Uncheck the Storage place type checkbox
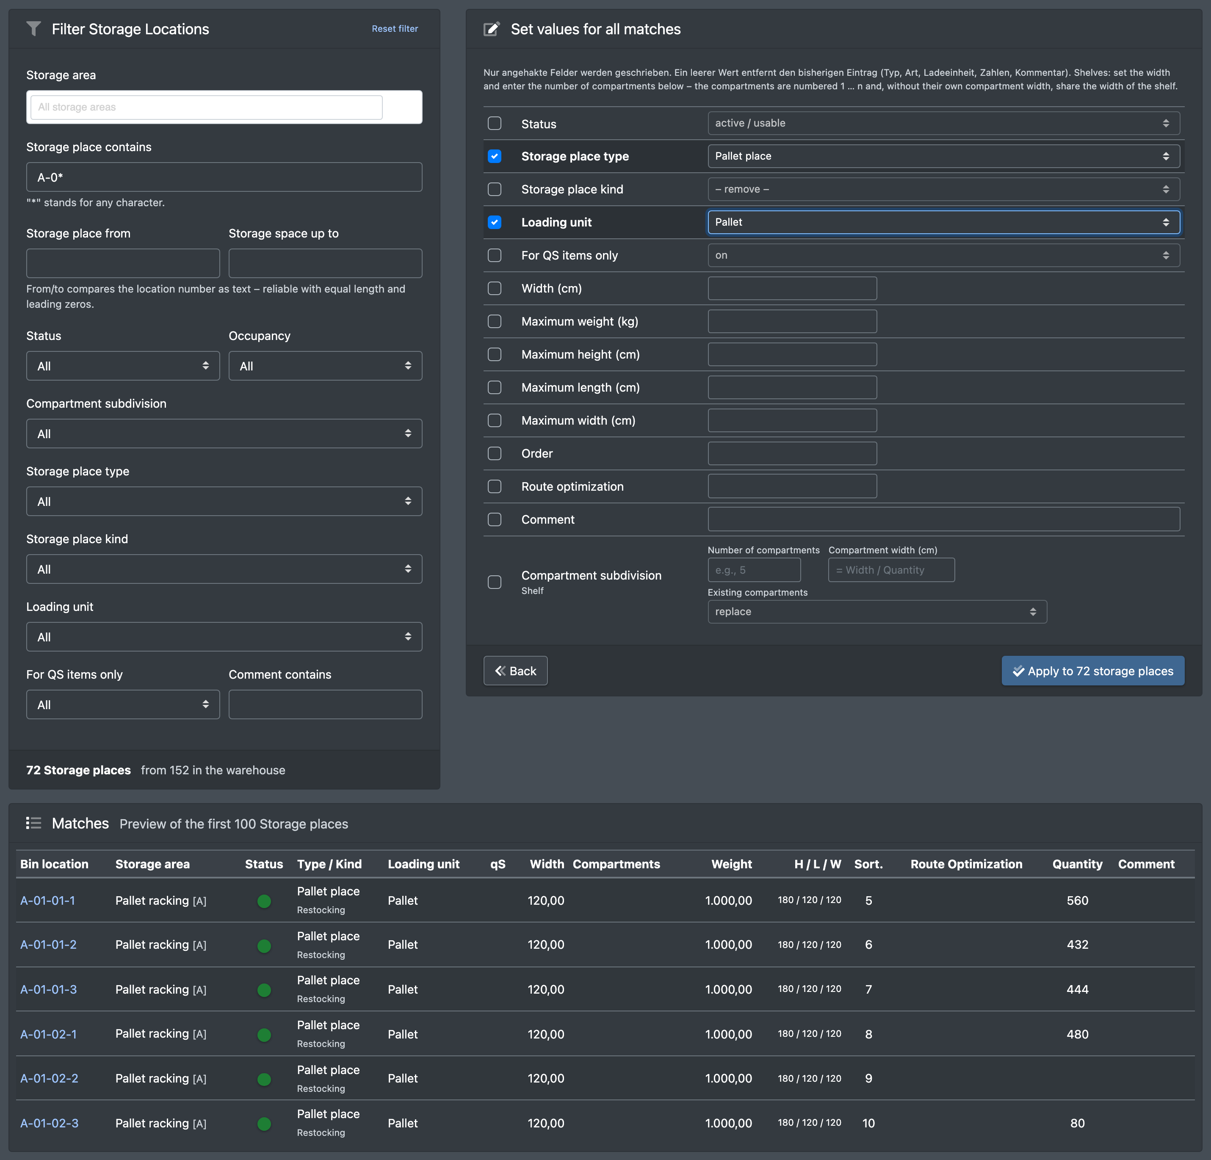 pos(494,156)
